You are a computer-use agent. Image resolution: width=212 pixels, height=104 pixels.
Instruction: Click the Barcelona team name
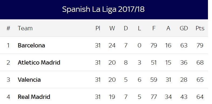tap(31, 45)
